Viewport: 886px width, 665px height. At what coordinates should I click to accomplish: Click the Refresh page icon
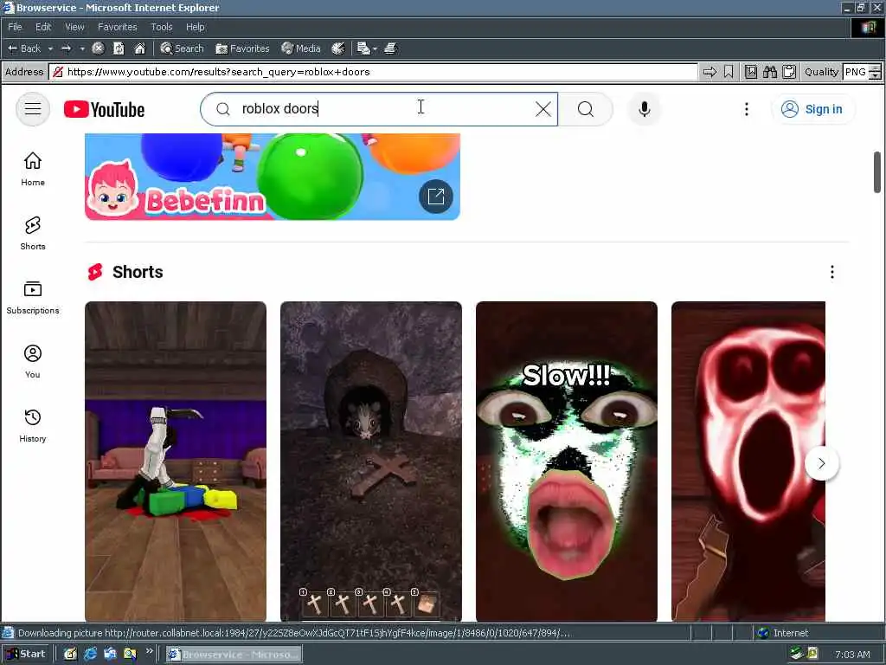pyautogui.click(x=119, y=48)
